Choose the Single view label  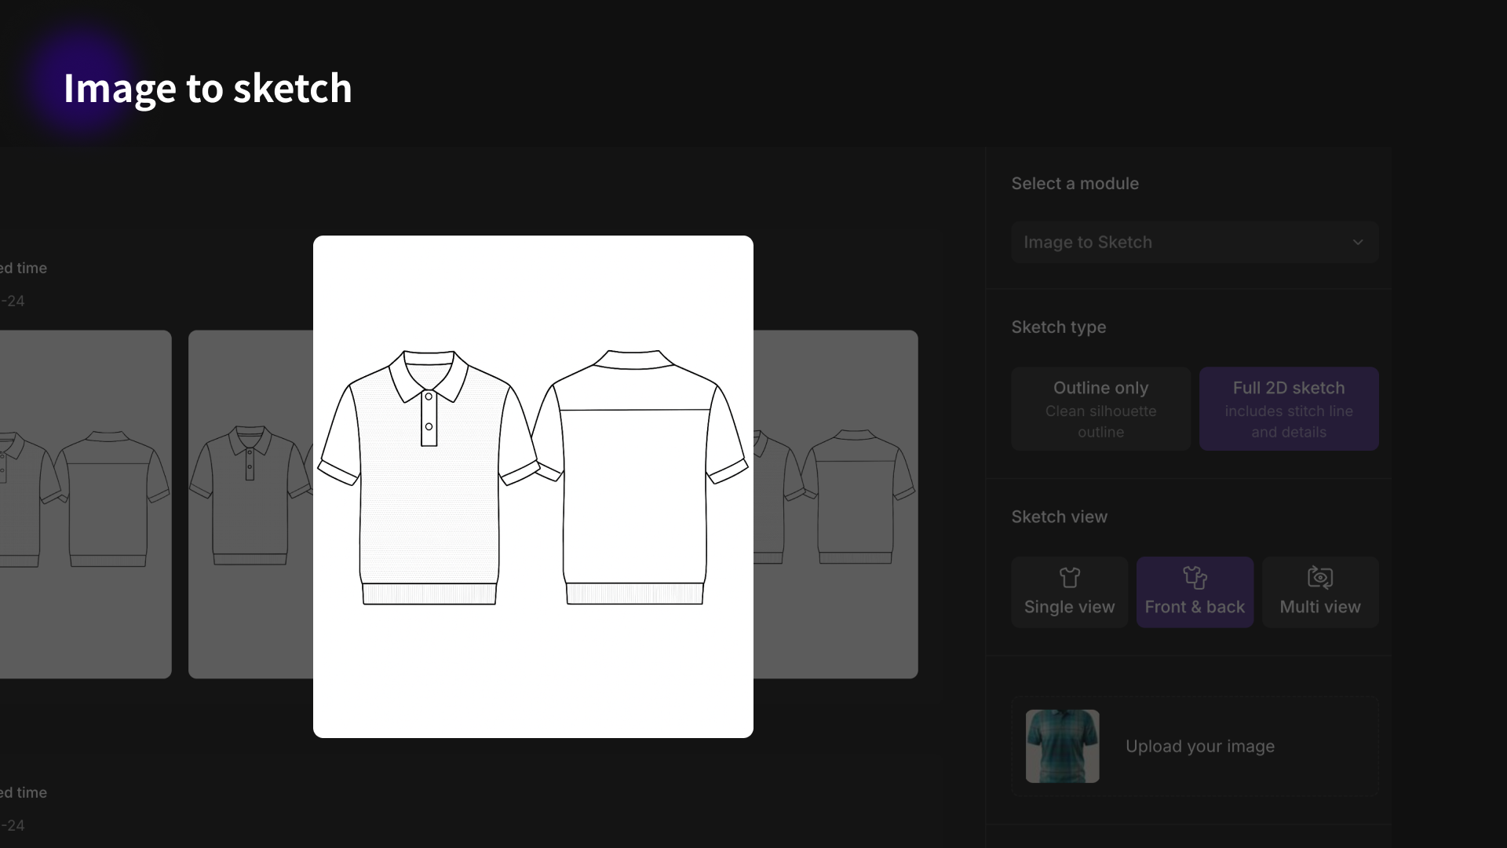coord(1069,607)
